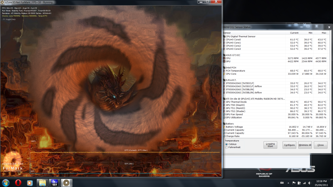Click the Close button in Sensor Status
Screen dimensions: 333x187
pyautogui.click(x=320, y=145)
